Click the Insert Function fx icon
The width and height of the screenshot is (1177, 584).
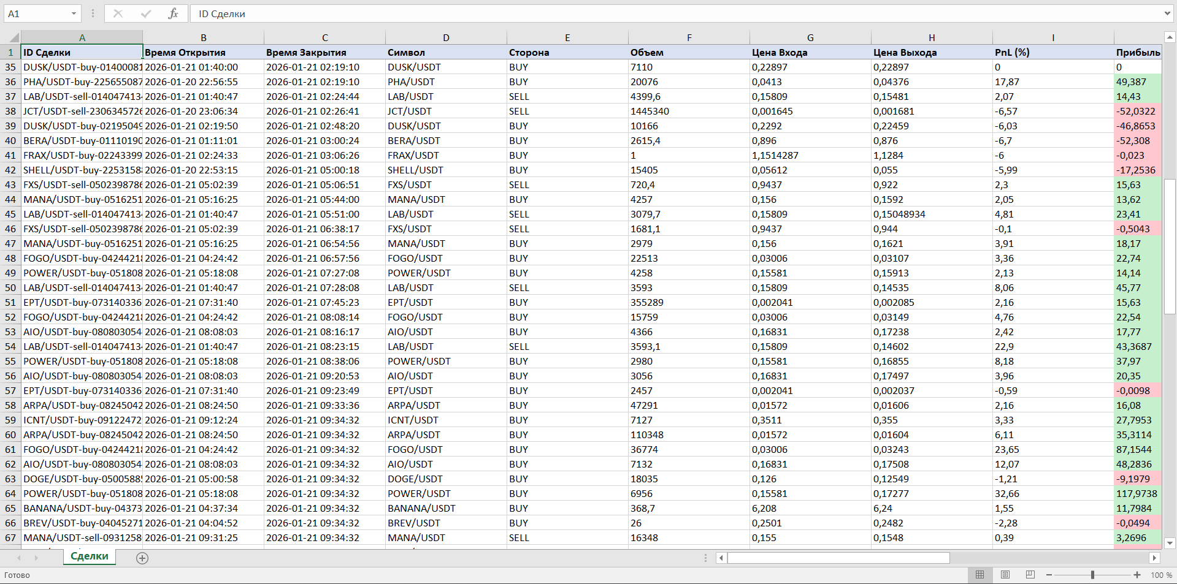173,13
